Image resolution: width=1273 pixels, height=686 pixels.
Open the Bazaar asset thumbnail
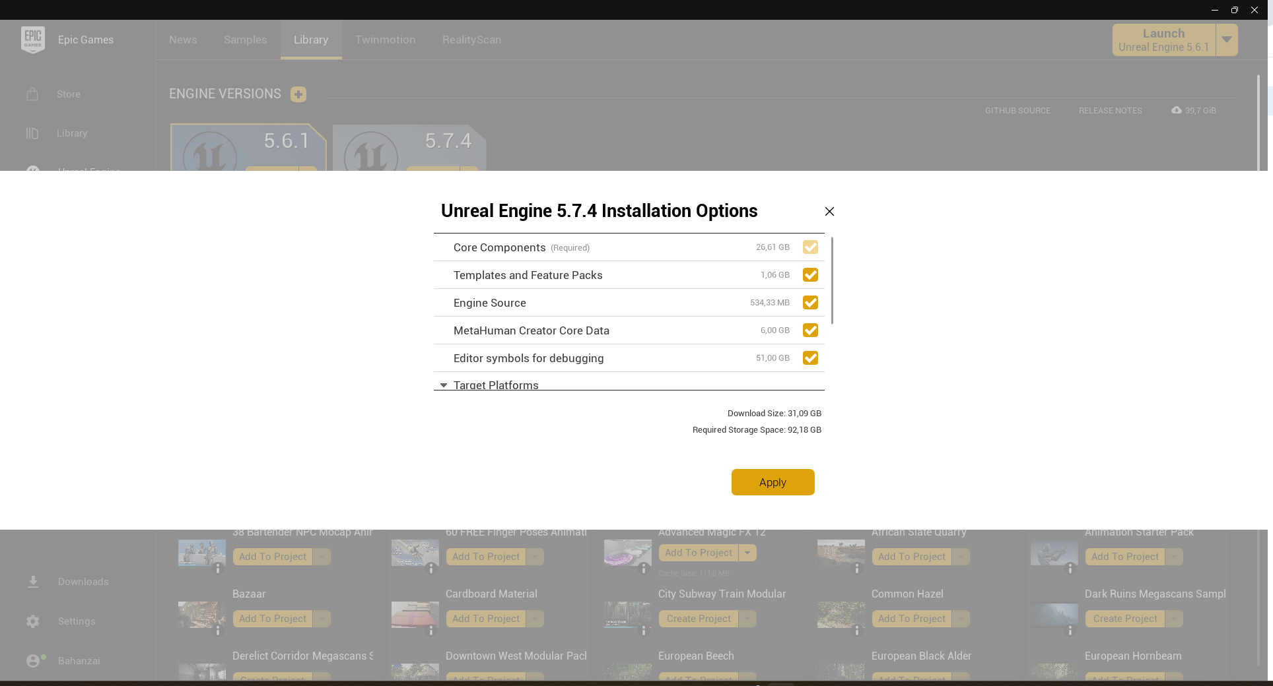(x=202, y=615)
